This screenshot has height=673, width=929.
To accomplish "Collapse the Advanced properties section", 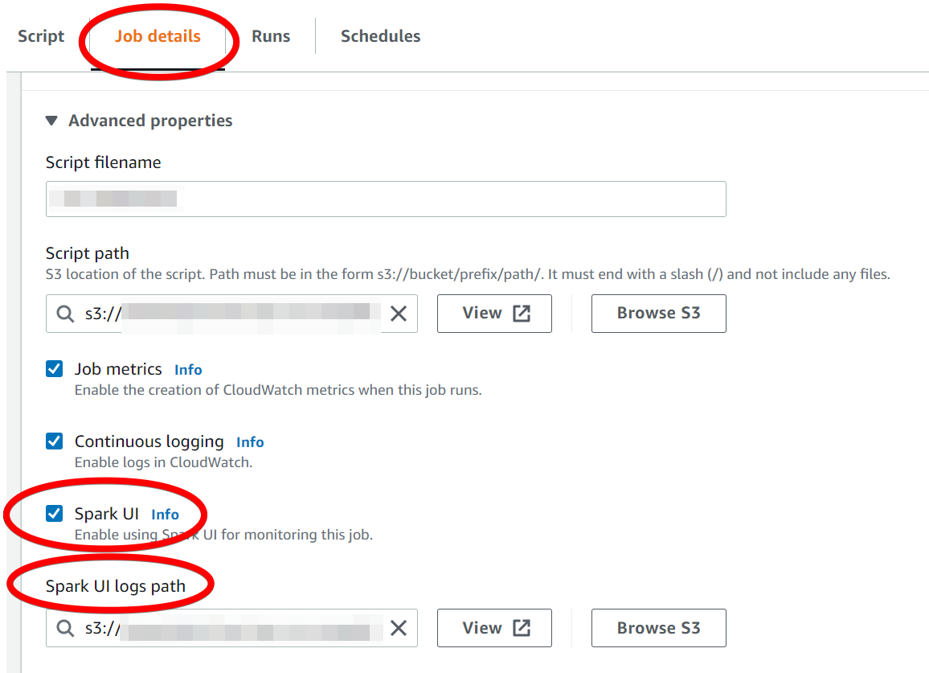I will click(51, 120).
